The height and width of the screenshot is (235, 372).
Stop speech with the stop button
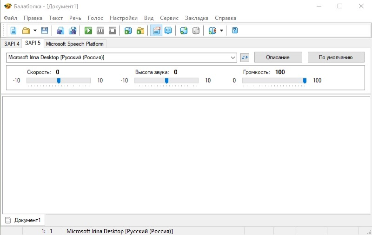pyautogui.click(x=112, y=30)
